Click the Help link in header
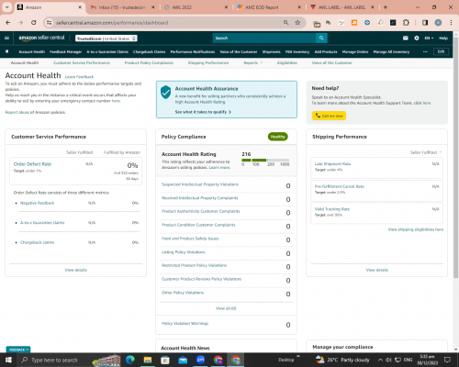 pyautogui.click(x=443, y=39)
